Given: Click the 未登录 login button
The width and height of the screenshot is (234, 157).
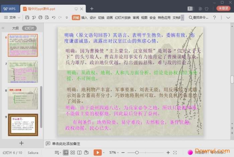Looking at the screenshot, I should coord(223,8).
